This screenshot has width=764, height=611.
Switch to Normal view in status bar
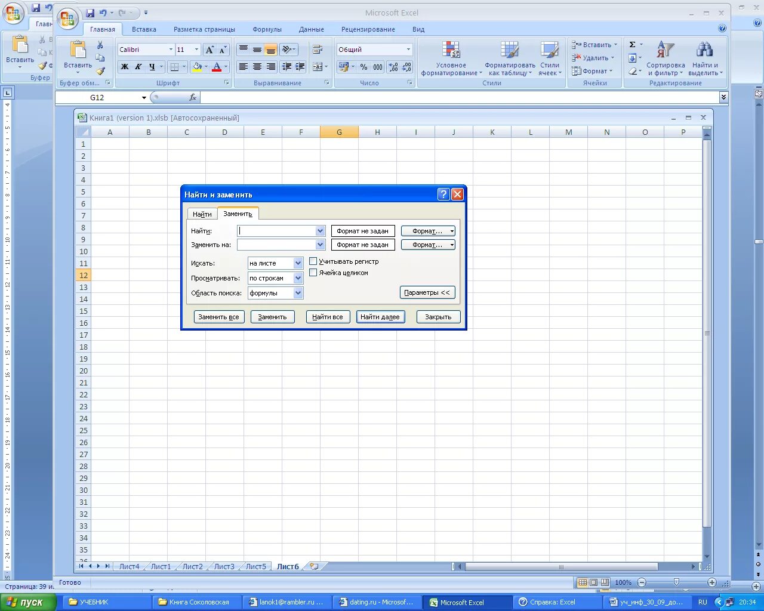[583, 582]
